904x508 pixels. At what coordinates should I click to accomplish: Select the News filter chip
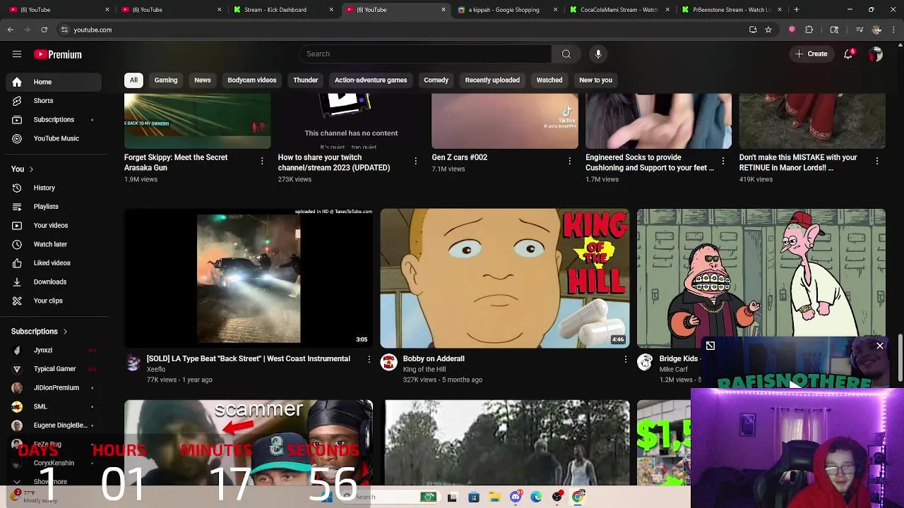(x=203, y=80)
